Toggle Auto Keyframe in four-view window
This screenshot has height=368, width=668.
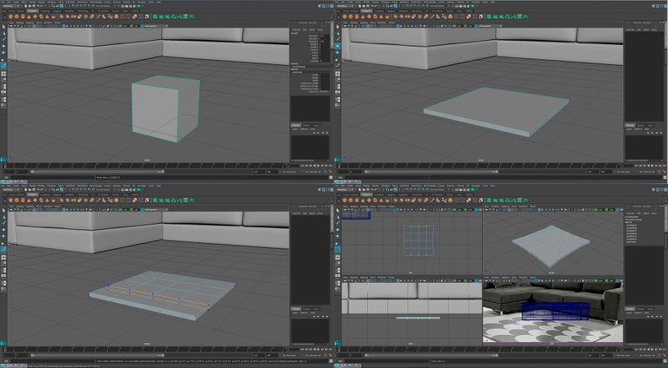point(659,355)
